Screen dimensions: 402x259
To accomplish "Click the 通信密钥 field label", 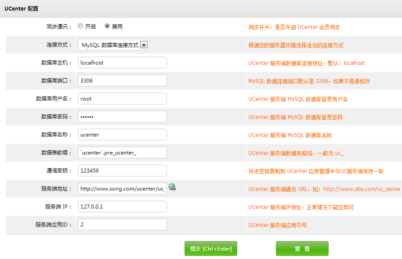I will [59, 171].
